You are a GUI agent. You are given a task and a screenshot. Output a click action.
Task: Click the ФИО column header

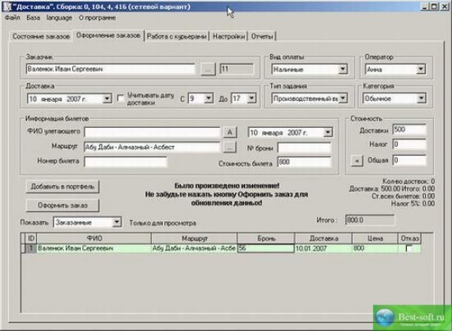(94, 238)
